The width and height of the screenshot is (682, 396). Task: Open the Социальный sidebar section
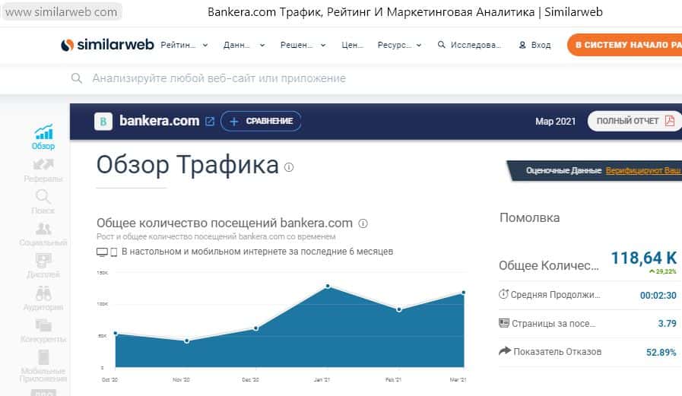(43, 234)
